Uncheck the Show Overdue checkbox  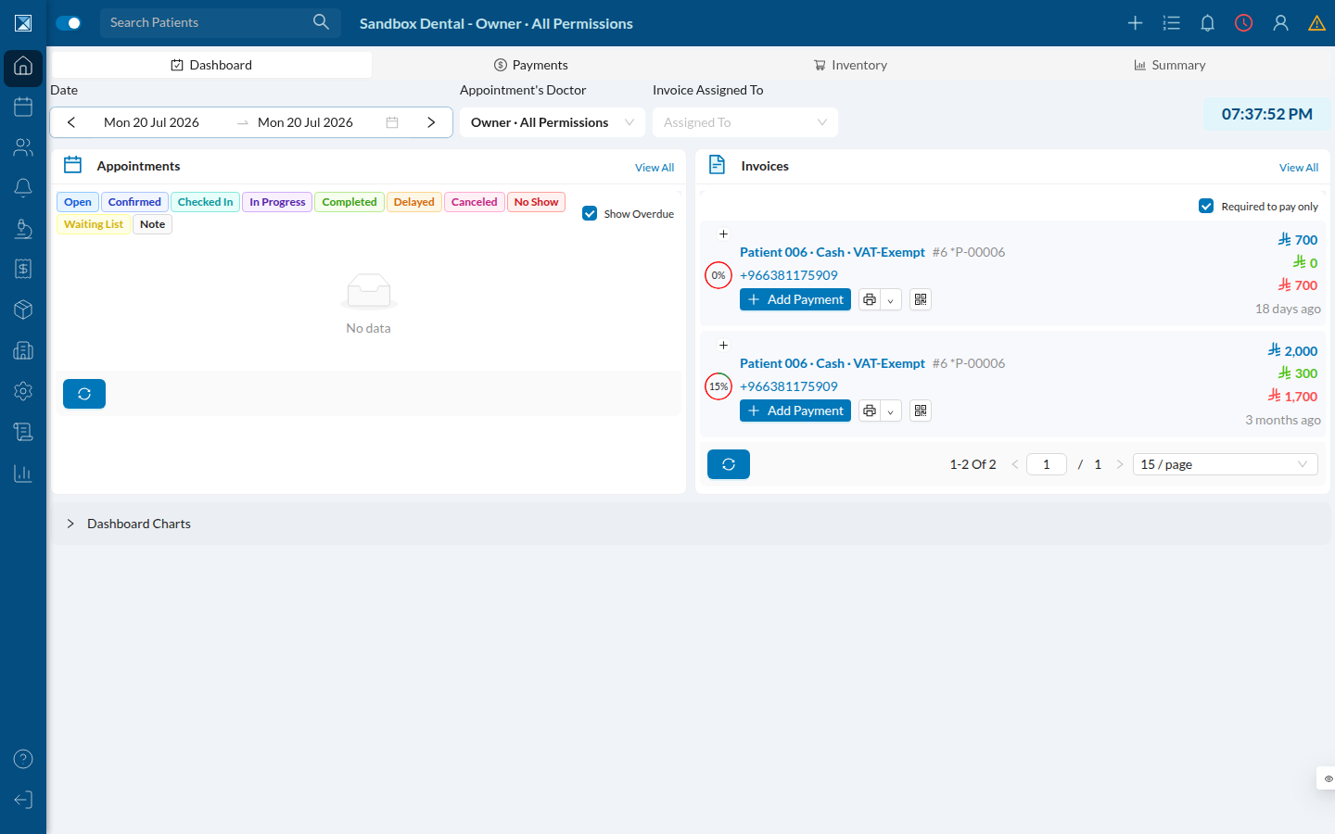590,213
